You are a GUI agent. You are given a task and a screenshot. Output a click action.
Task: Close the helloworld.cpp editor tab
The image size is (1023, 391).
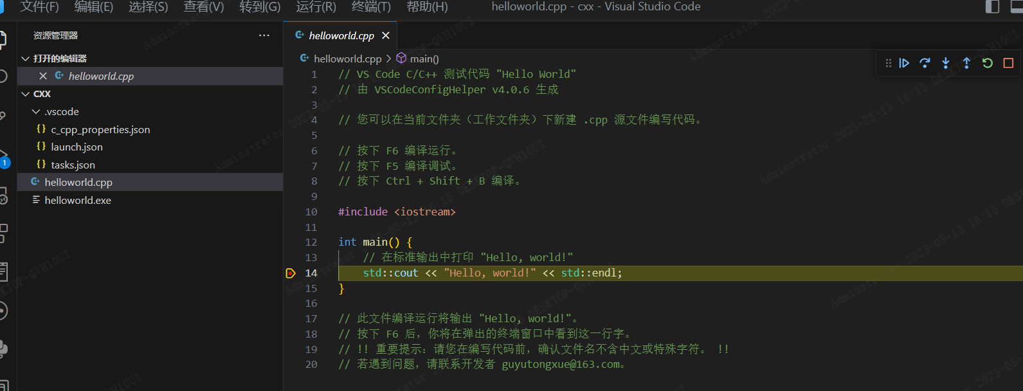click(386, 35)
